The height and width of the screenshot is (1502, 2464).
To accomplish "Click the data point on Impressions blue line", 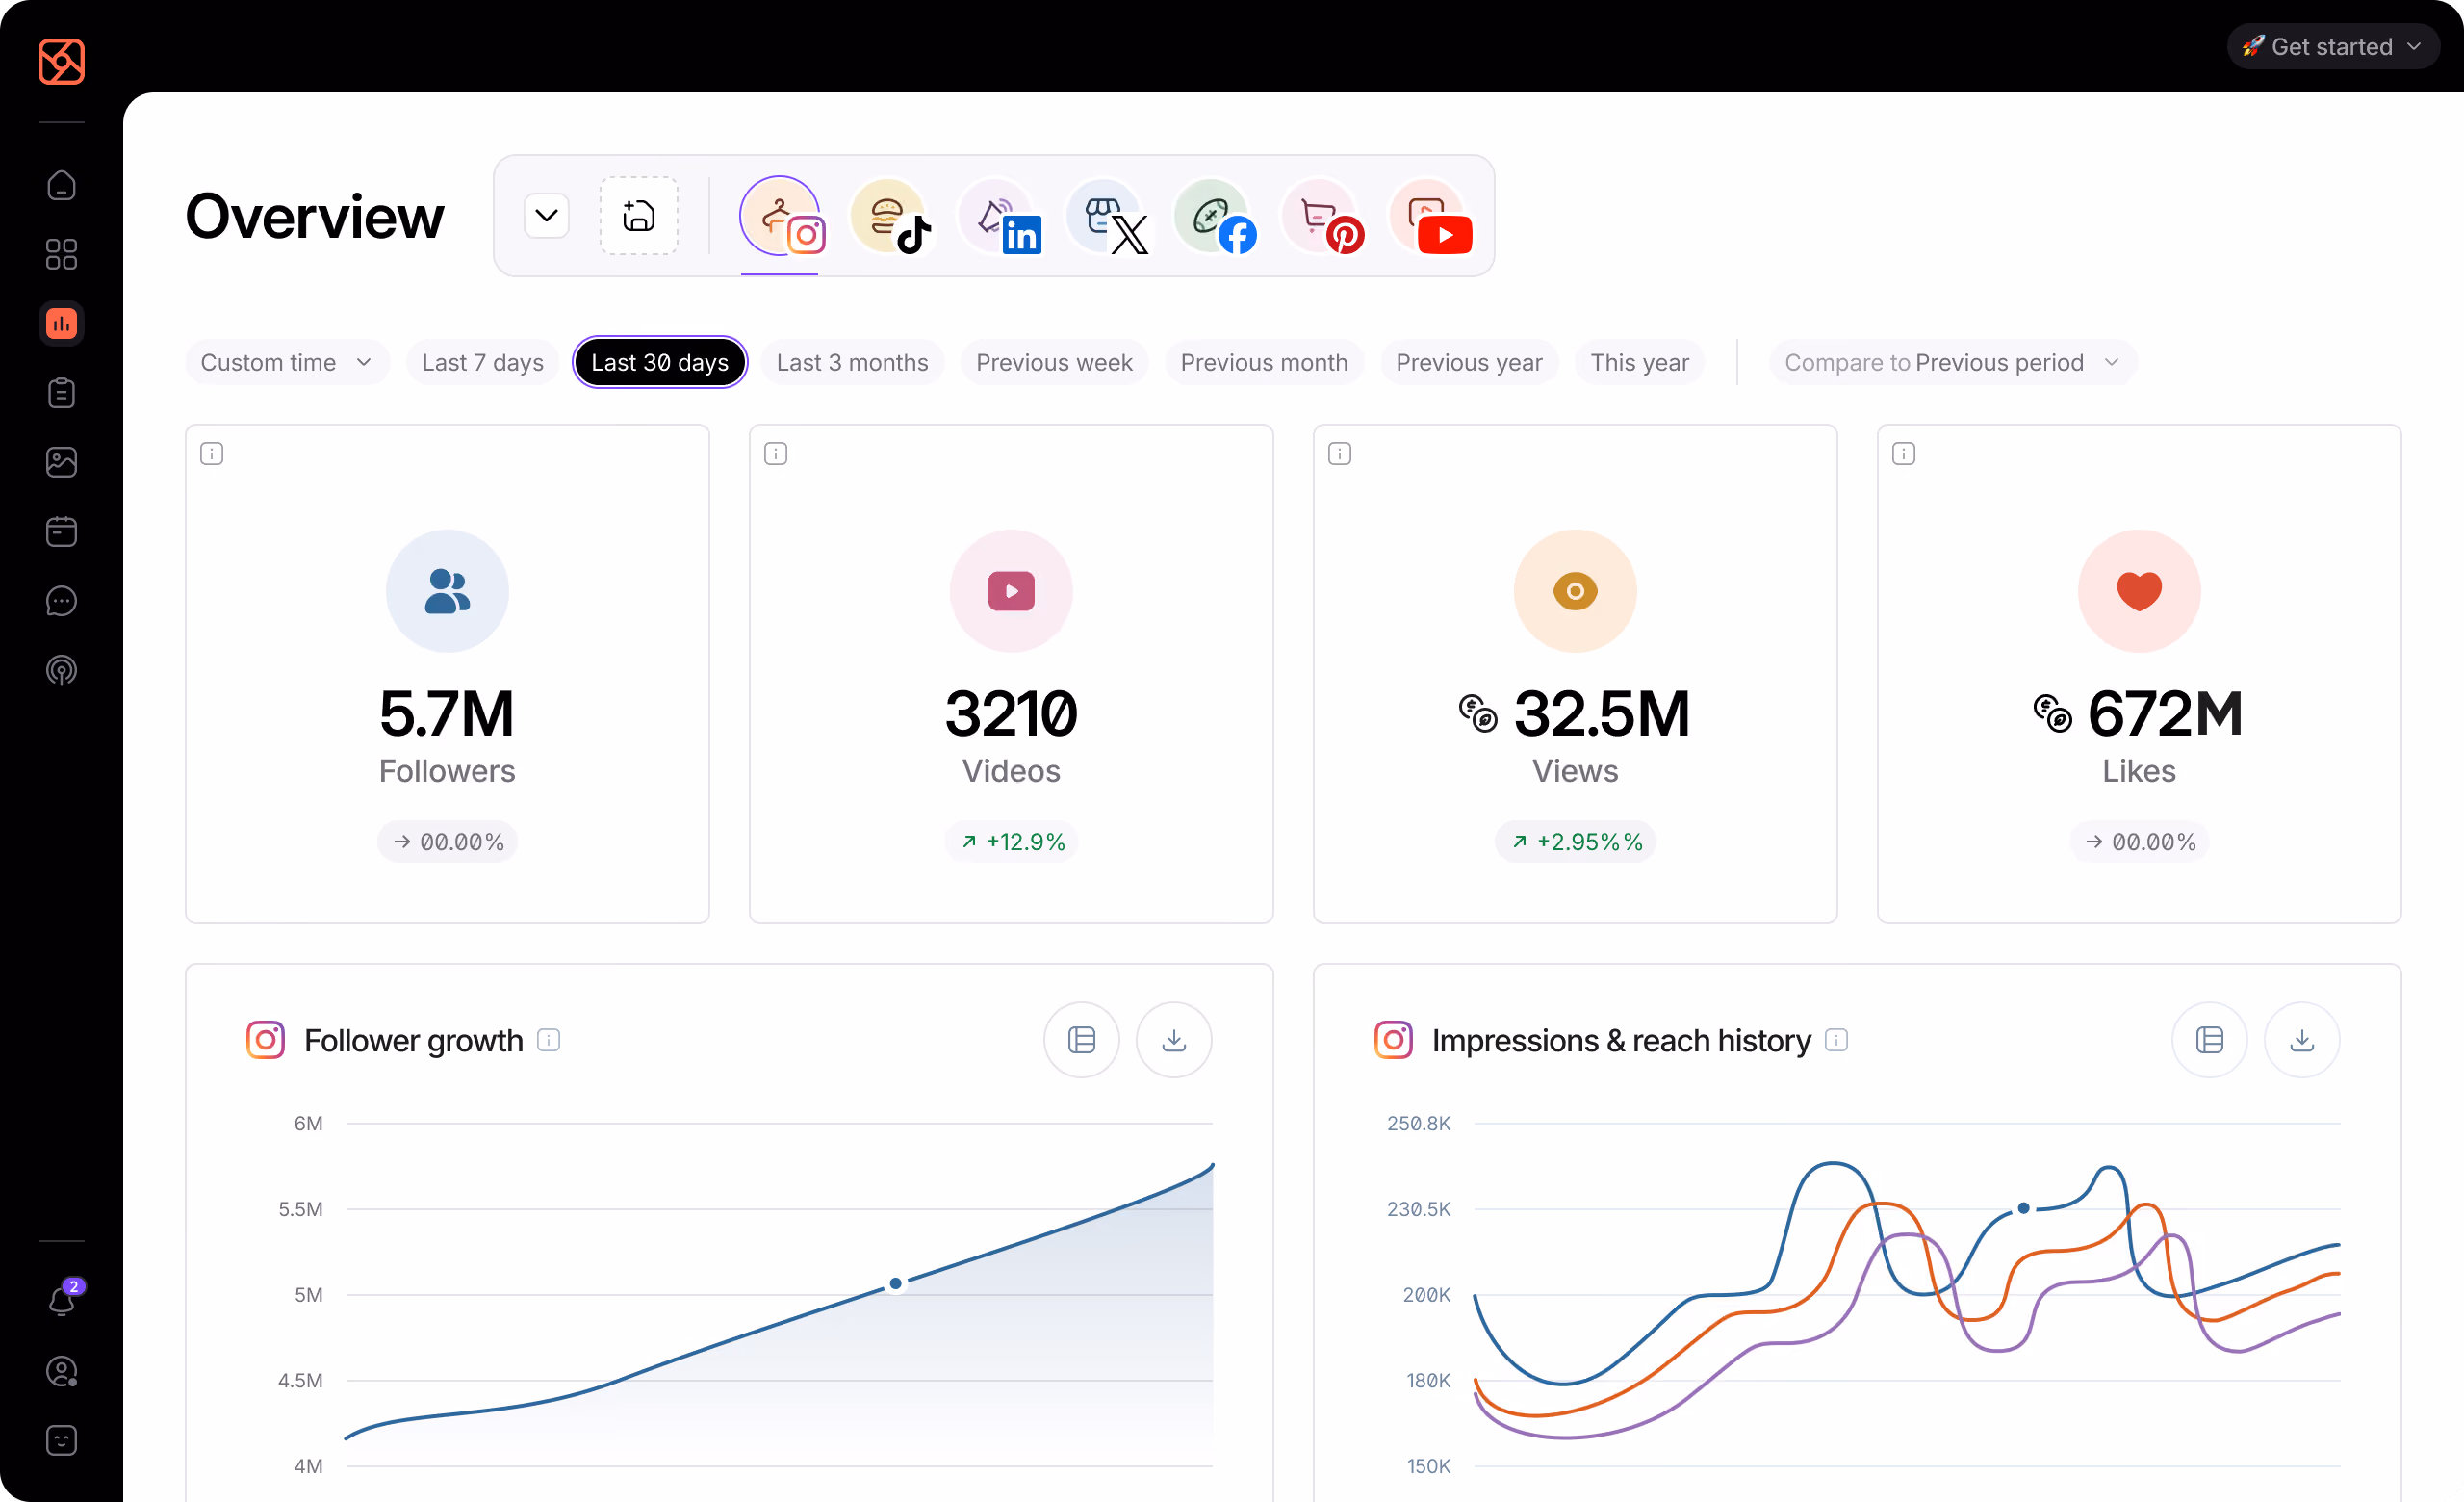I will pyautogui.click(x=2024, y=1208).
